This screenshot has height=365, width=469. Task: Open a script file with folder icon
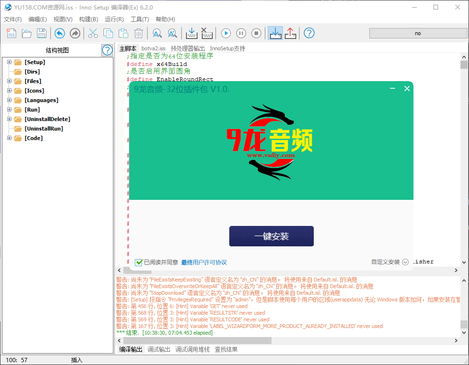[27, 33]
